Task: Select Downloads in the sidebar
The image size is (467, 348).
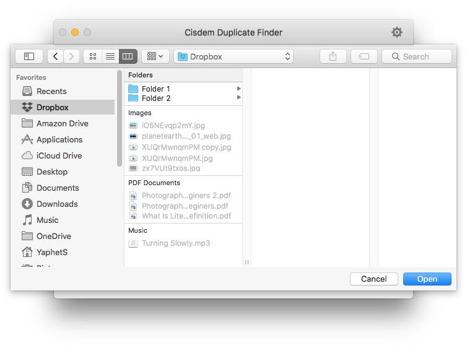Action: [x=63, y=204]
